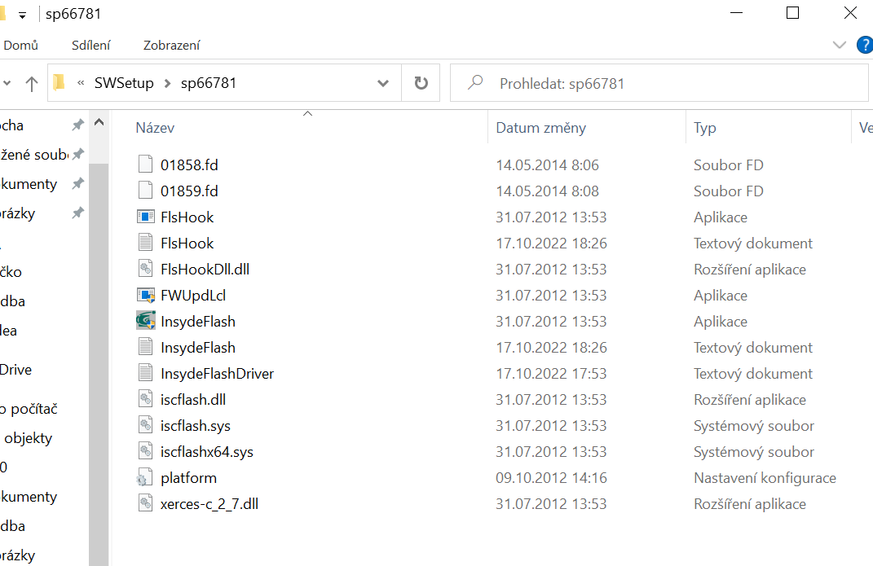The image size is (873, 566).
Task: Select the FWUpdLcl application icon
Action: (x=145, y=295)
